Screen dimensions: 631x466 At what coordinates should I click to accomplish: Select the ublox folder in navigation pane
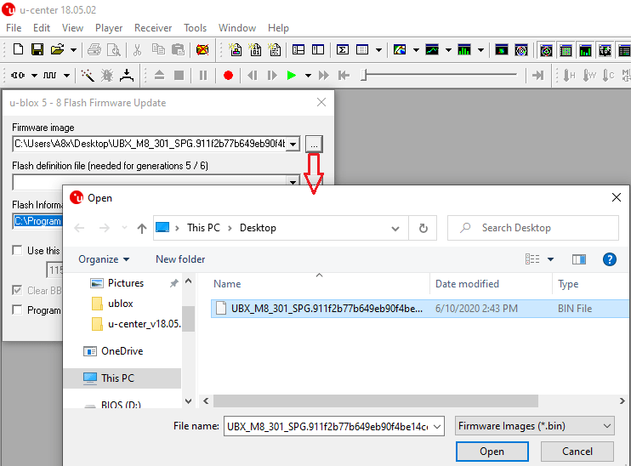click(120, 304)
